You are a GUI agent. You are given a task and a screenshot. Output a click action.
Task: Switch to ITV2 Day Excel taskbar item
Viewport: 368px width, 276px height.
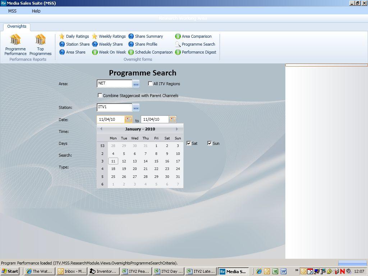pos(168,271)
